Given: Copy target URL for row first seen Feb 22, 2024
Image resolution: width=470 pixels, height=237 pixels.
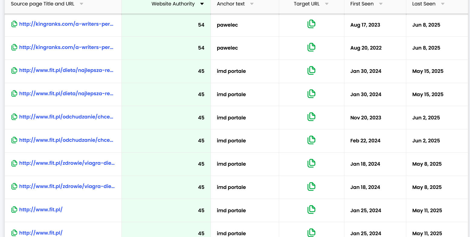Looking at the screenshot, I should coord(311,140).
